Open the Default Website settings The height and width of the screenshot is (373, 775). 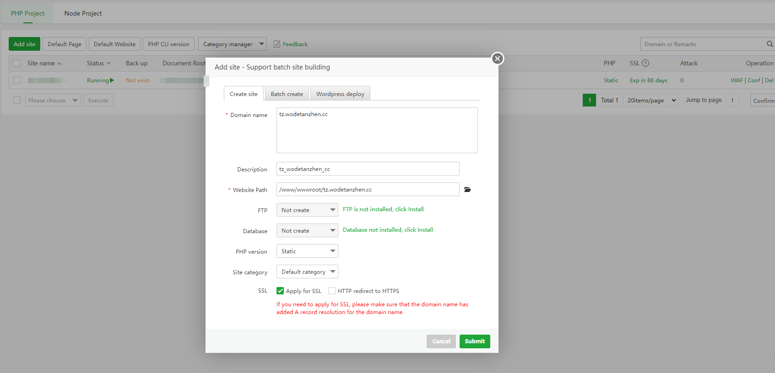114,44
